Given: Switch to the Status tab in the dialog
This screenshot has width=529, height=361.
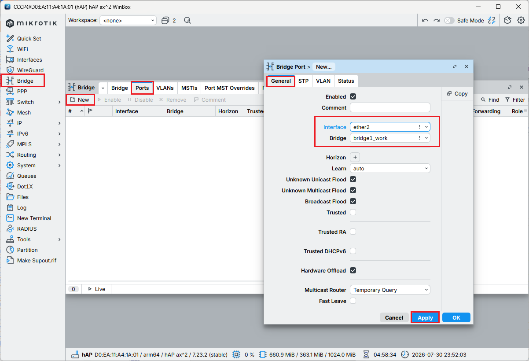Looking at the screenshot, I should 346,81.
